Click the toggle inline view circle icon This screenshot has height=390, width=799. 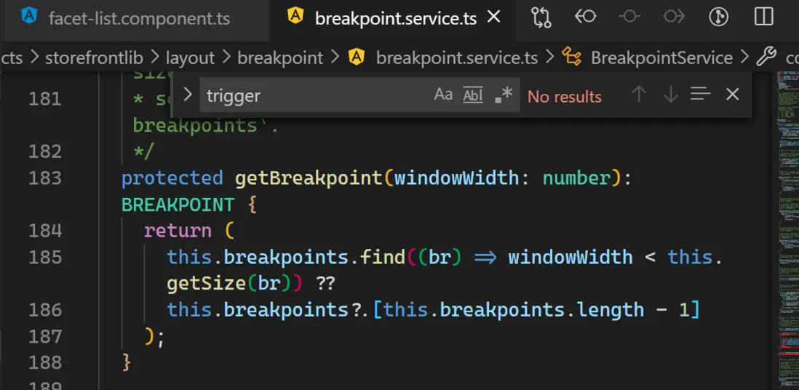coord(630,17)
